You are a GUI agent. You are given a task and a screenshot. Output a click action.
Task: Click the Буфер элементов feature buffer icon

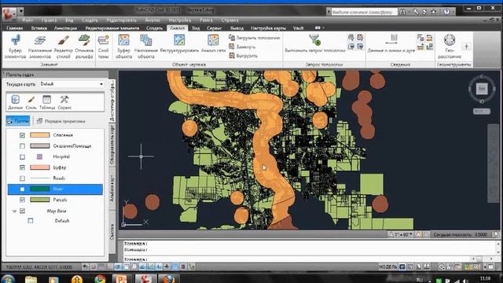coord(15,40)
